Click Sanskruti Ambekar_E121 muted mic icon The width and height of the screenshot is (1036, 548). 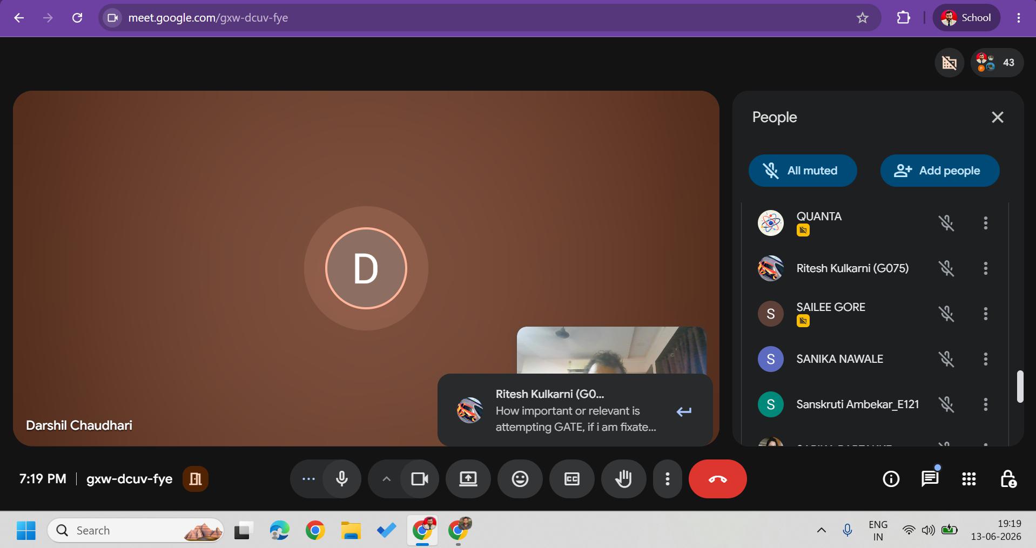[x=946, y=404]
